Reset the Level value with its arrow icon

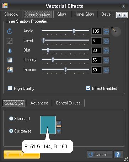106,41
